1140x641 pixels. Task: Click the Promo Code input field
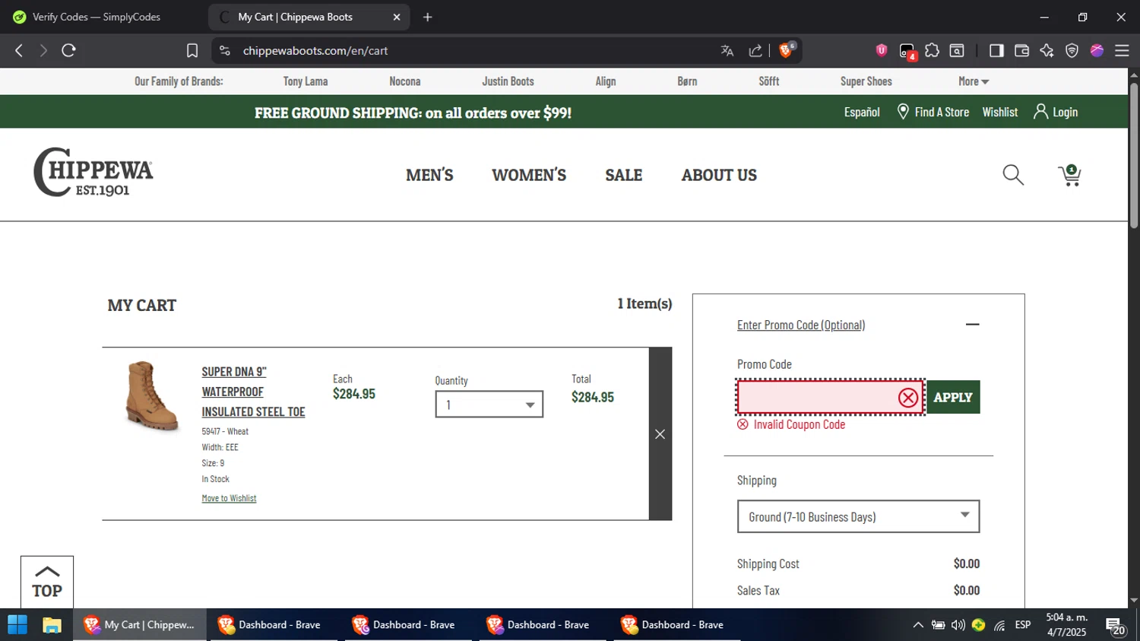click(831, 397)
